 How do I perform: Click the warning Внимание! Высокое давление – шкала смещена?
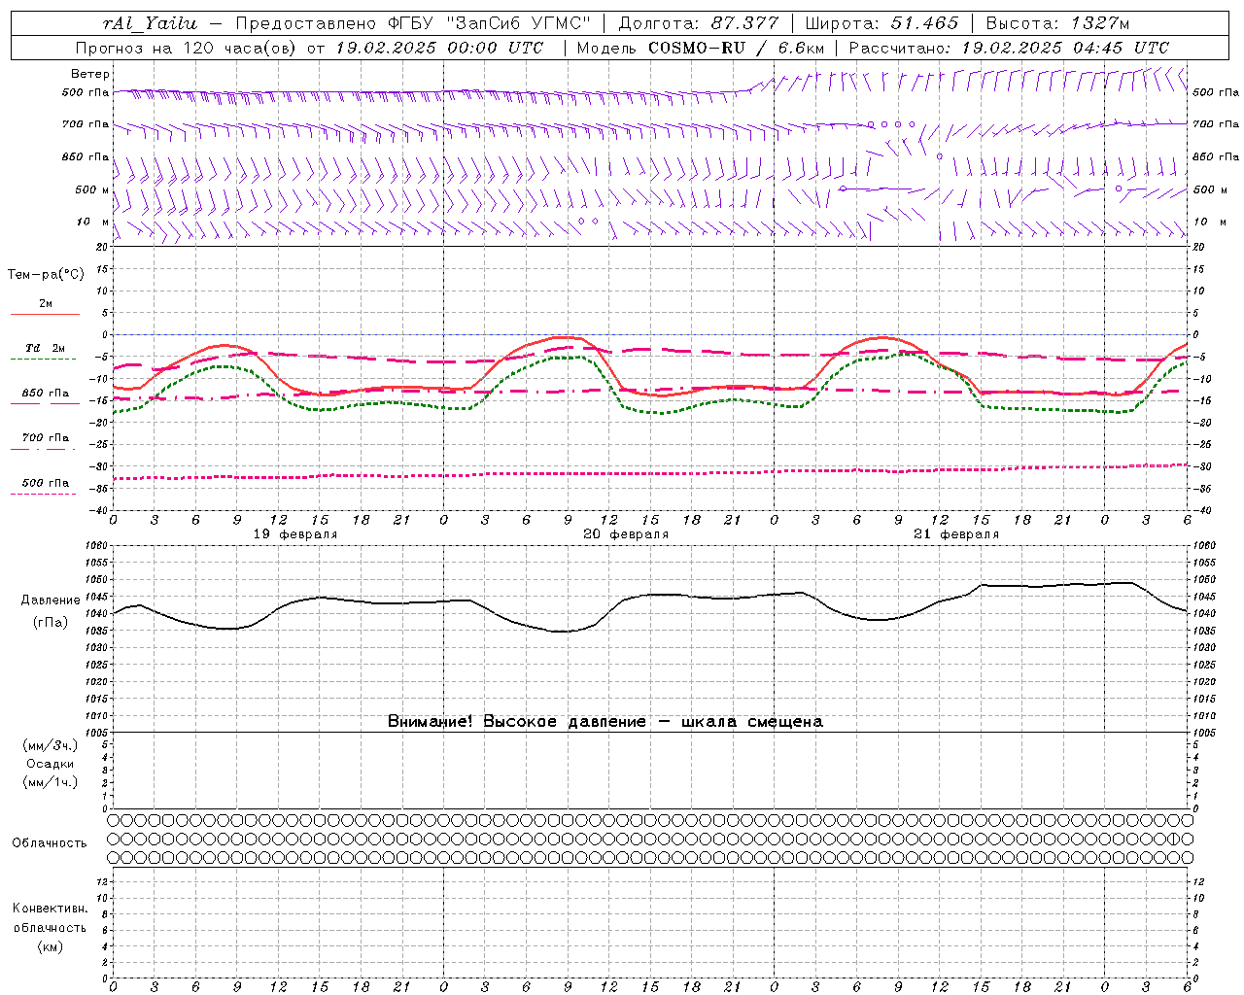pyautogui.click(x=605, y=721)
